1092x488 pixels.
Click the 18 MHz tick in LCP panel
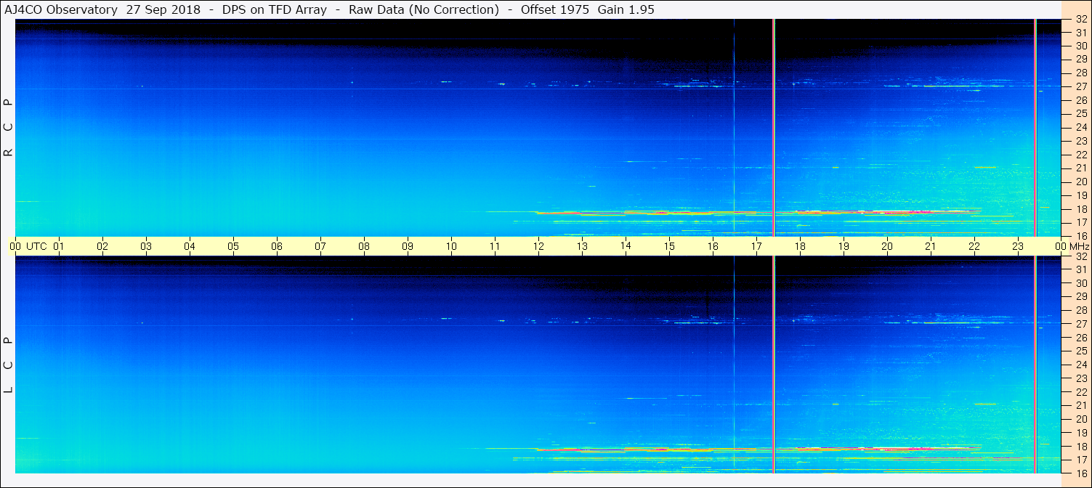1080,447
